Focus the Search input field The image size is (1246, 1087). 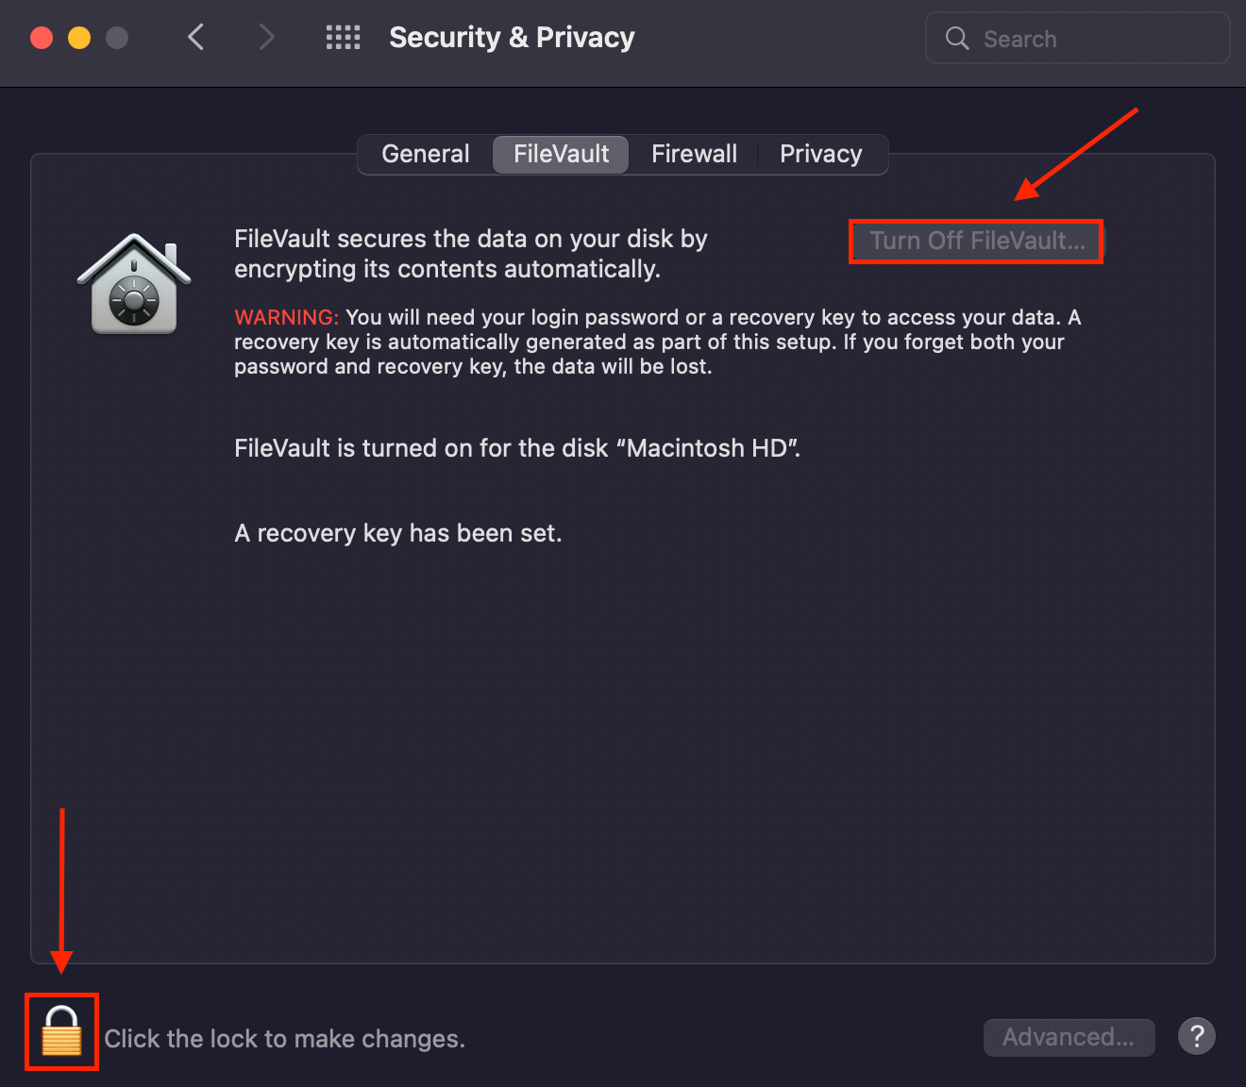tap(1078, 39)
